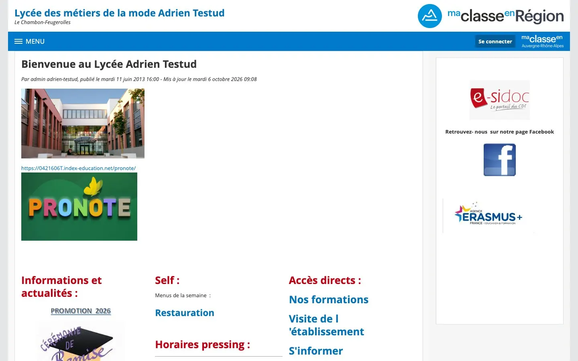Click the Informations et actualités heading

(x=61, y=287)
